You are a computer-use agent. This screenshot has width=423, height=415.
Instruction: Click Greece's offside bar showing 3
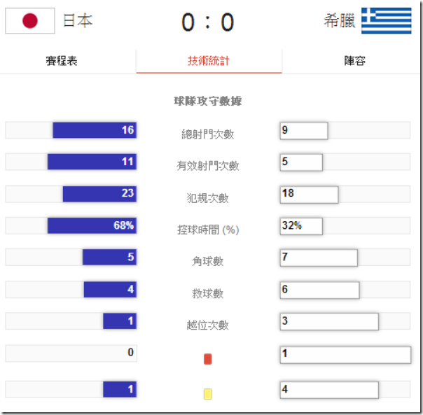pyautogui.click(x=329, y=321)
